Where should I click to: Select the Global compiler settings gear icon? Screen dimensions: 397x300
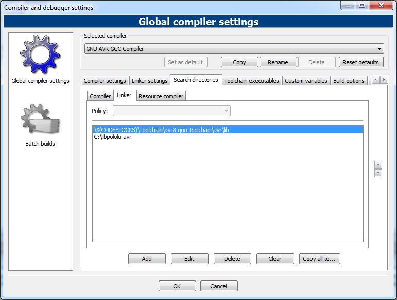pos(40,55)
